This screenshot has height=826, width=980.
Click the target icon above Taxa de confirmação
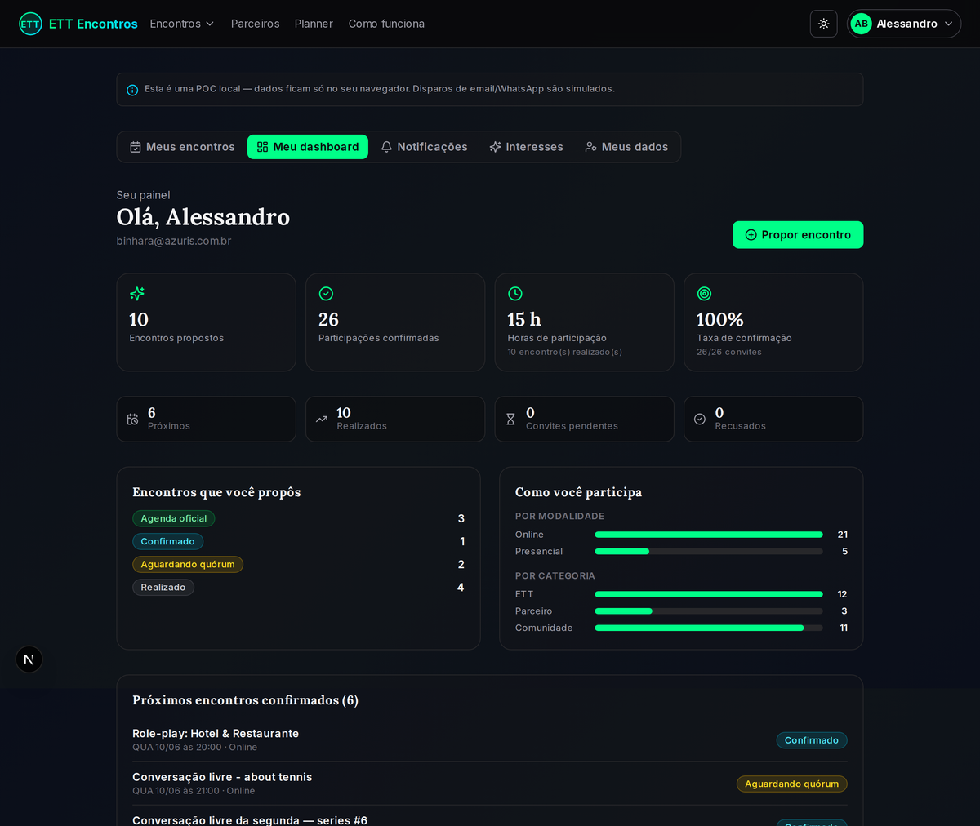704,294
